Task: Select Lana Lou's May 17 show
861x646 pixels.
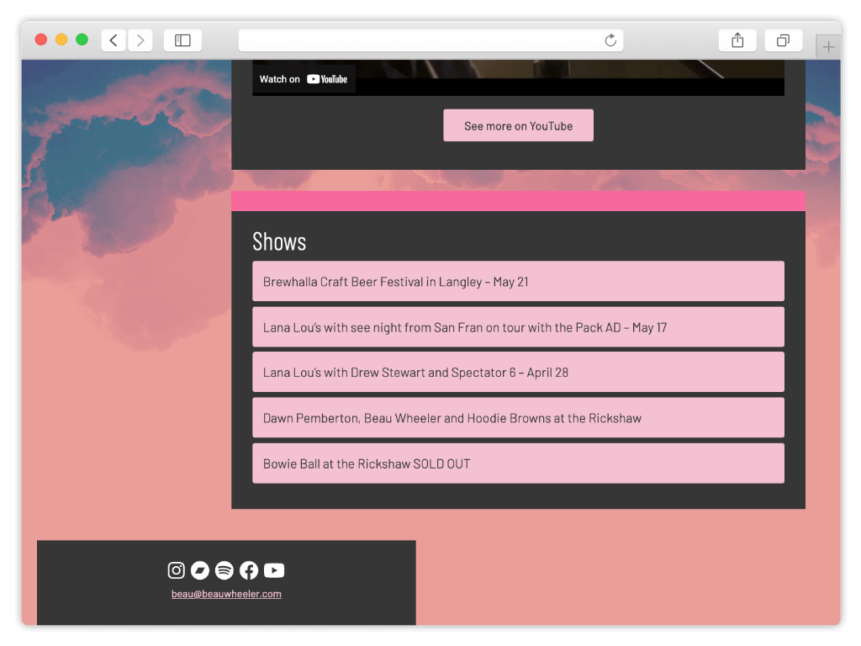Action: tap(518, 327)
